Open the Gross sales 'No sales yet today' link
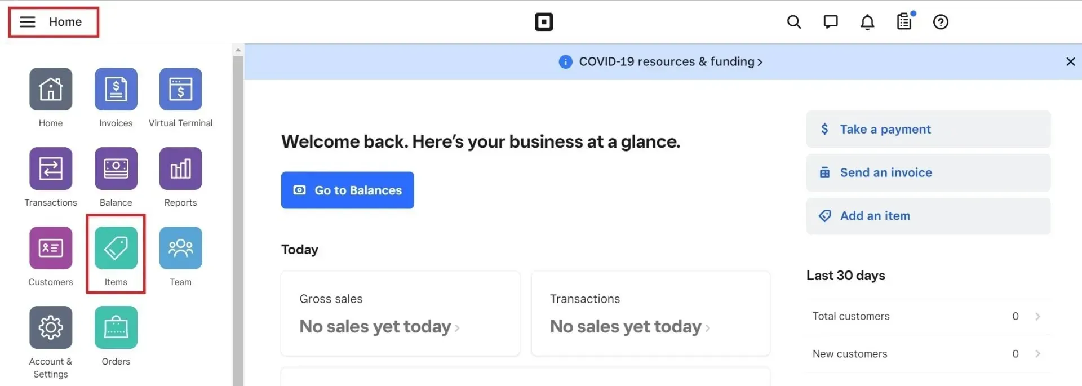The image size is (1082, 386). pos(379,327)
